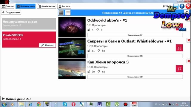
Task: Open Комментарии (36) for Как Женя упоролся
Action: point(135,77)
